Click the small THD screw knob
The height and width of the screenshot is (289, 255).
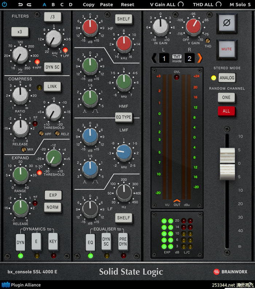click(x=208, y=41)
